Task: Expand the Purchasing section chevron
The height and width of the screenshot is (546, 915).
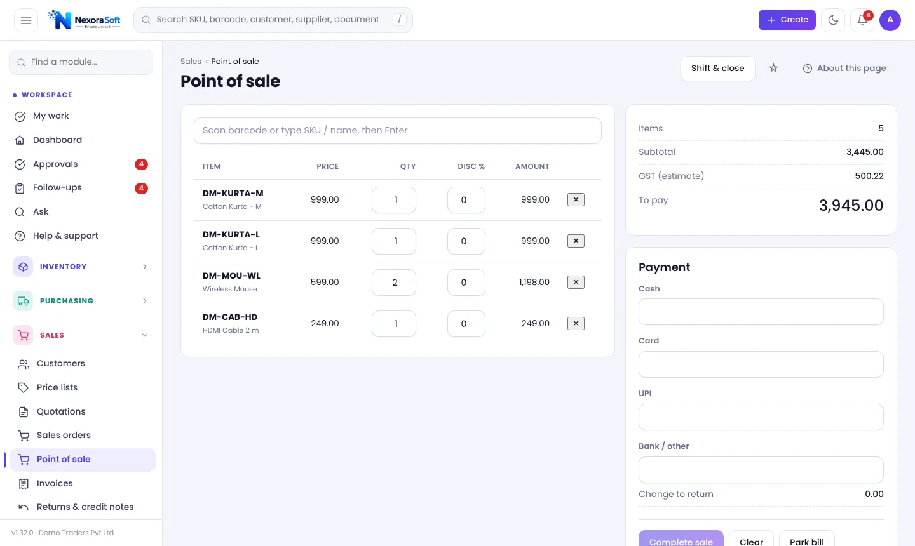Action: tap(145, 301)
